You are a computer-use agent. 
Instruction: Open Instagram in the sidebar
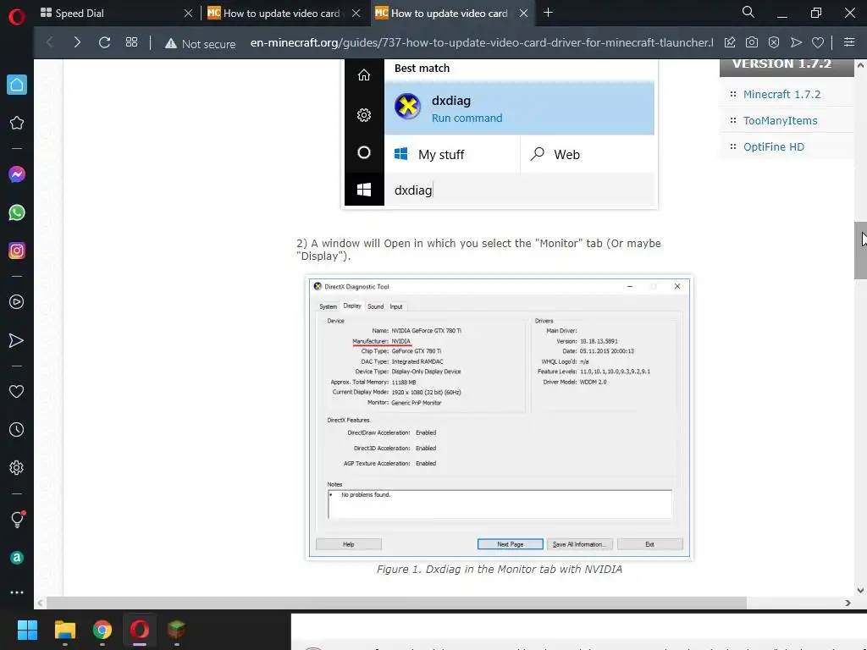(x=17, y=251)
